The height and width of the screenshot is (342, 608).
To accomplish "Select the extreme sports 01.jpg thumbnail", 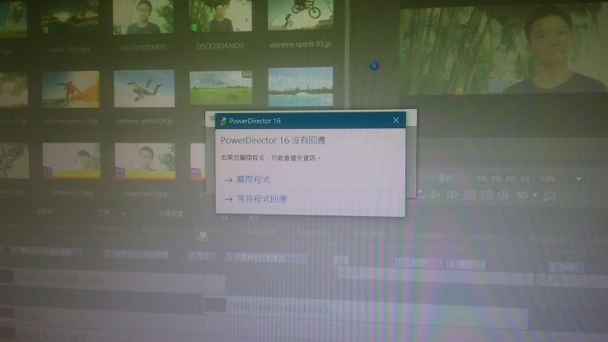I will click(301, 14).
